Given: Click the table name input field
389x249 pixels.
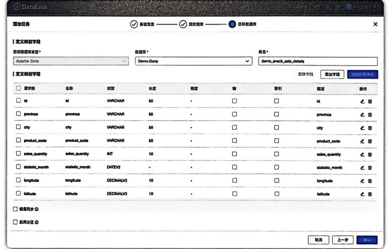Looking at the screenshot, I should click(318, 61).
